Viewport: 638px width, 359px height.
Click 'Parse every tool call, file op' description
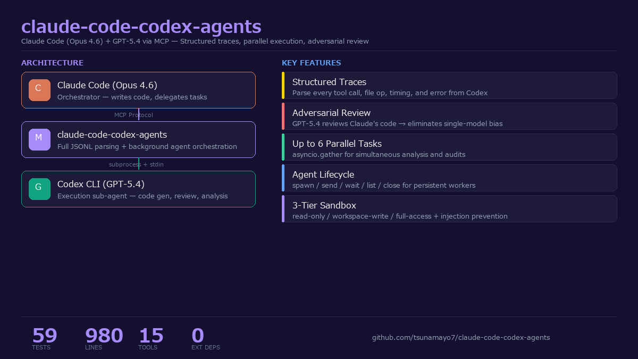(x=390, y=93)
